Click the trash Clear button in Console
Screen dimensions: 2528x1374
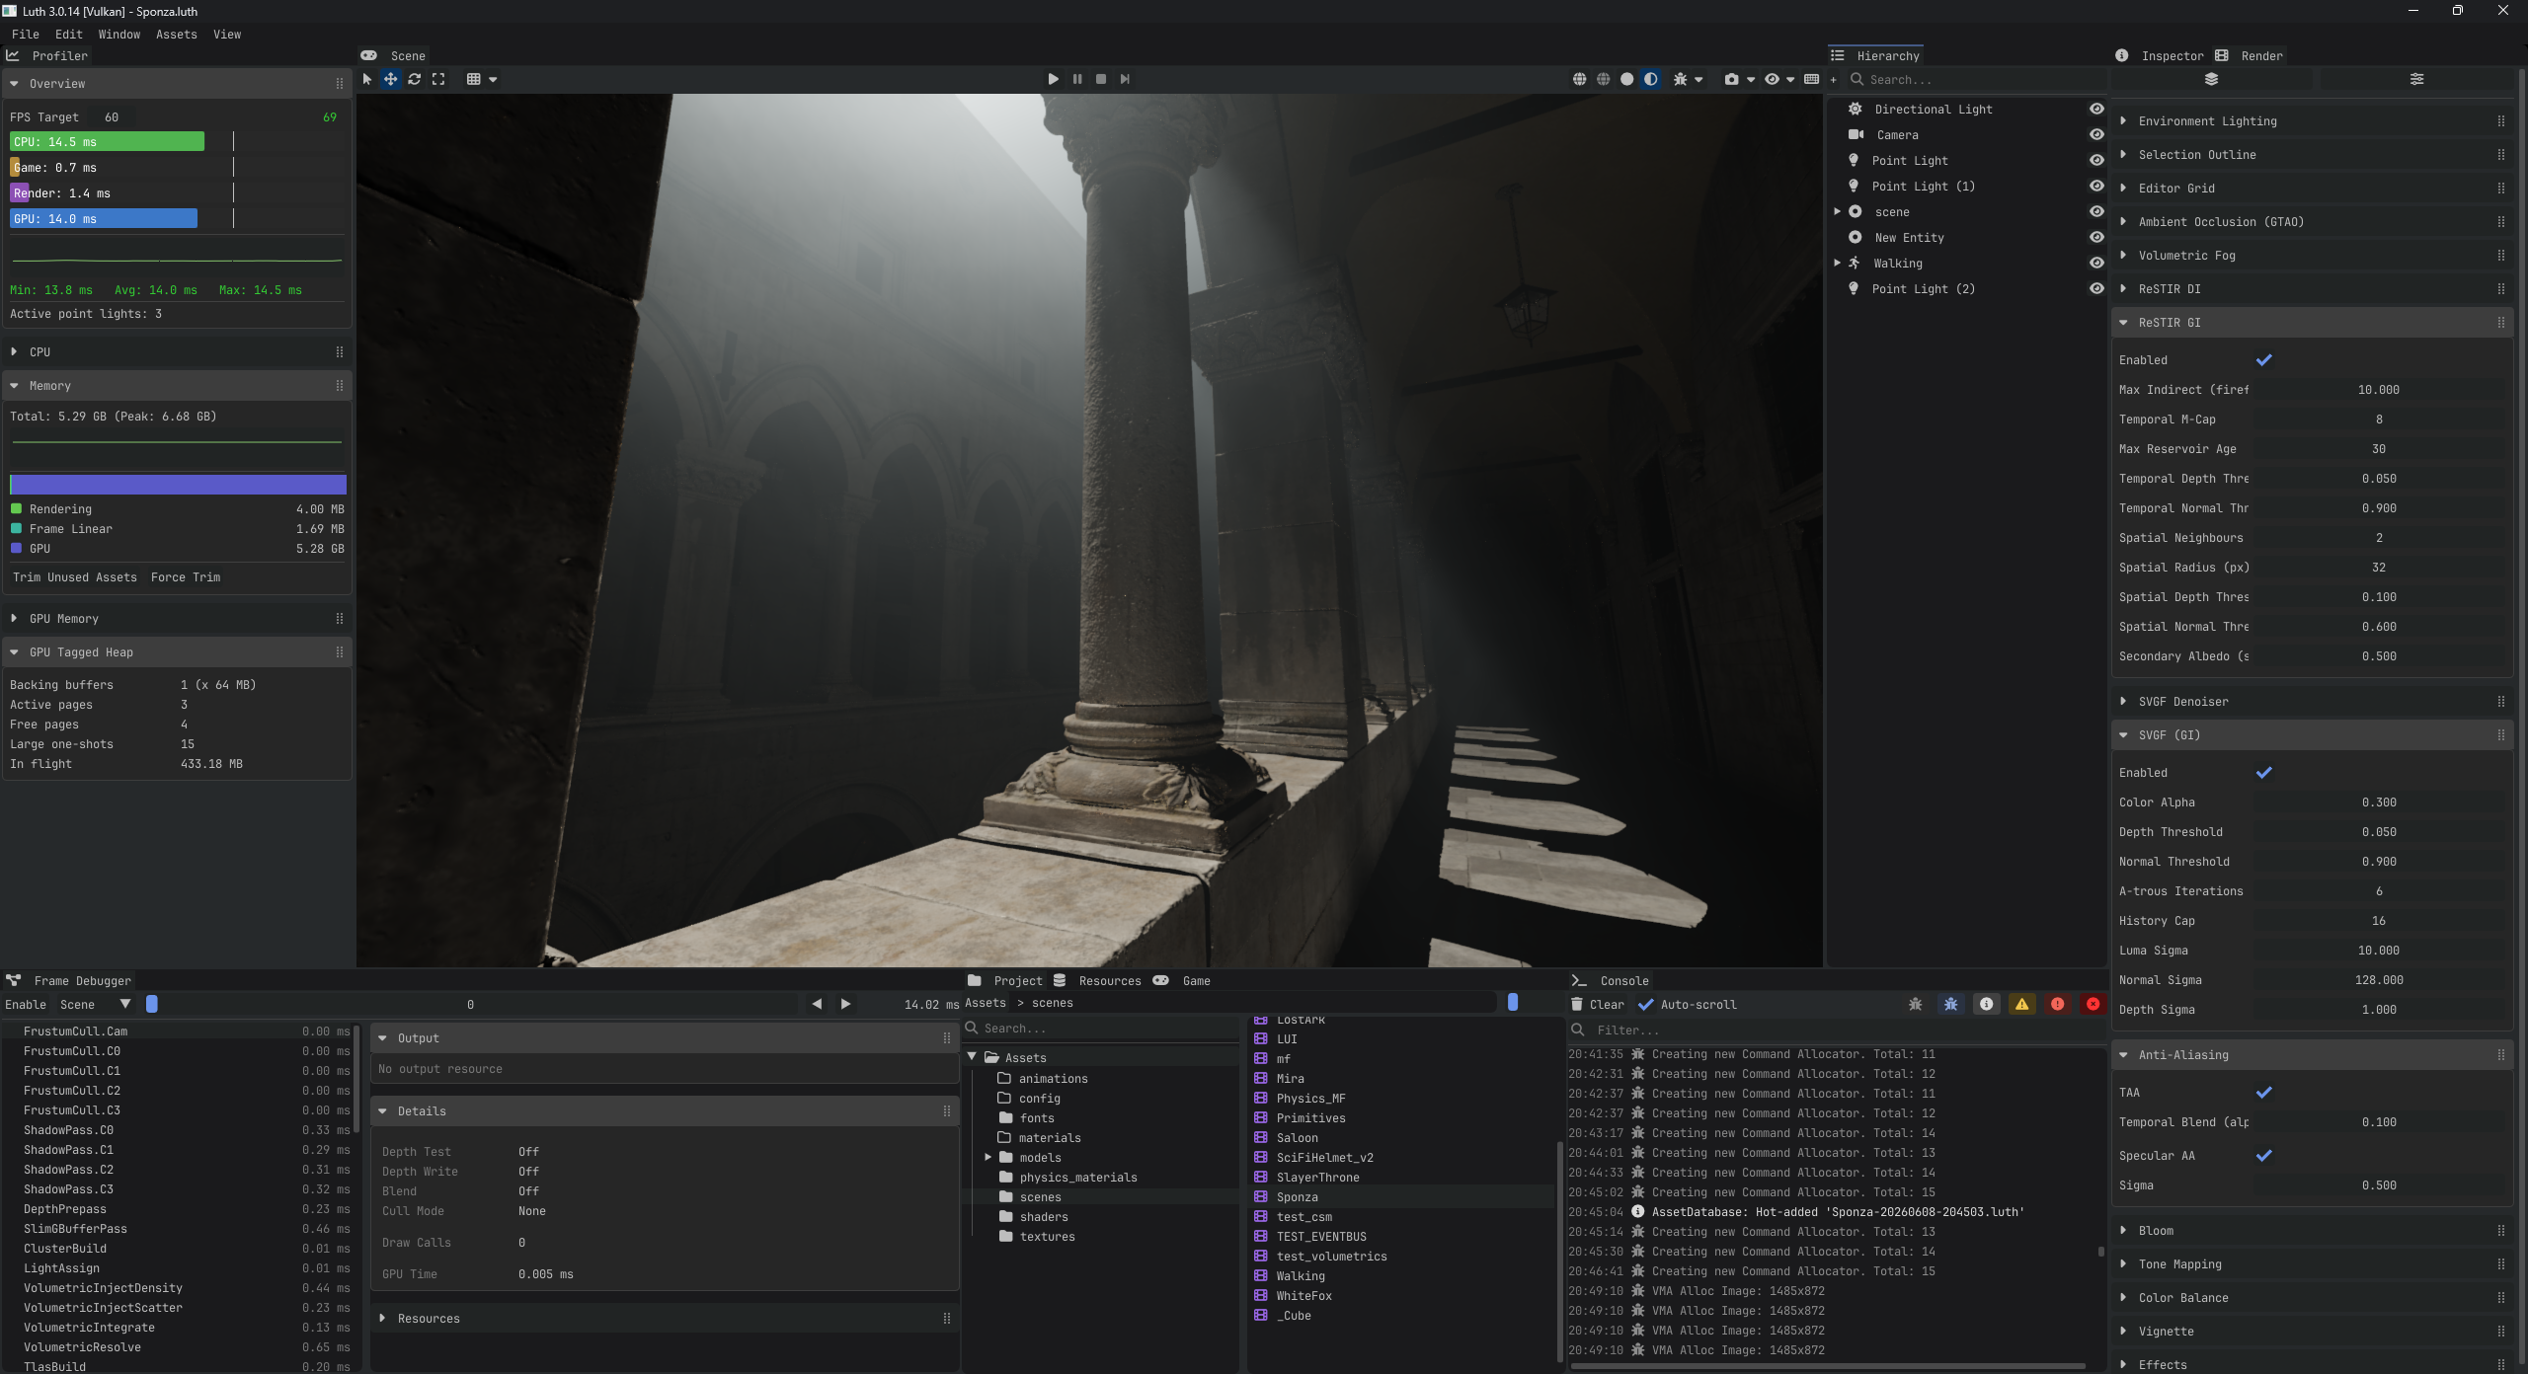tap(1598, 1004)
